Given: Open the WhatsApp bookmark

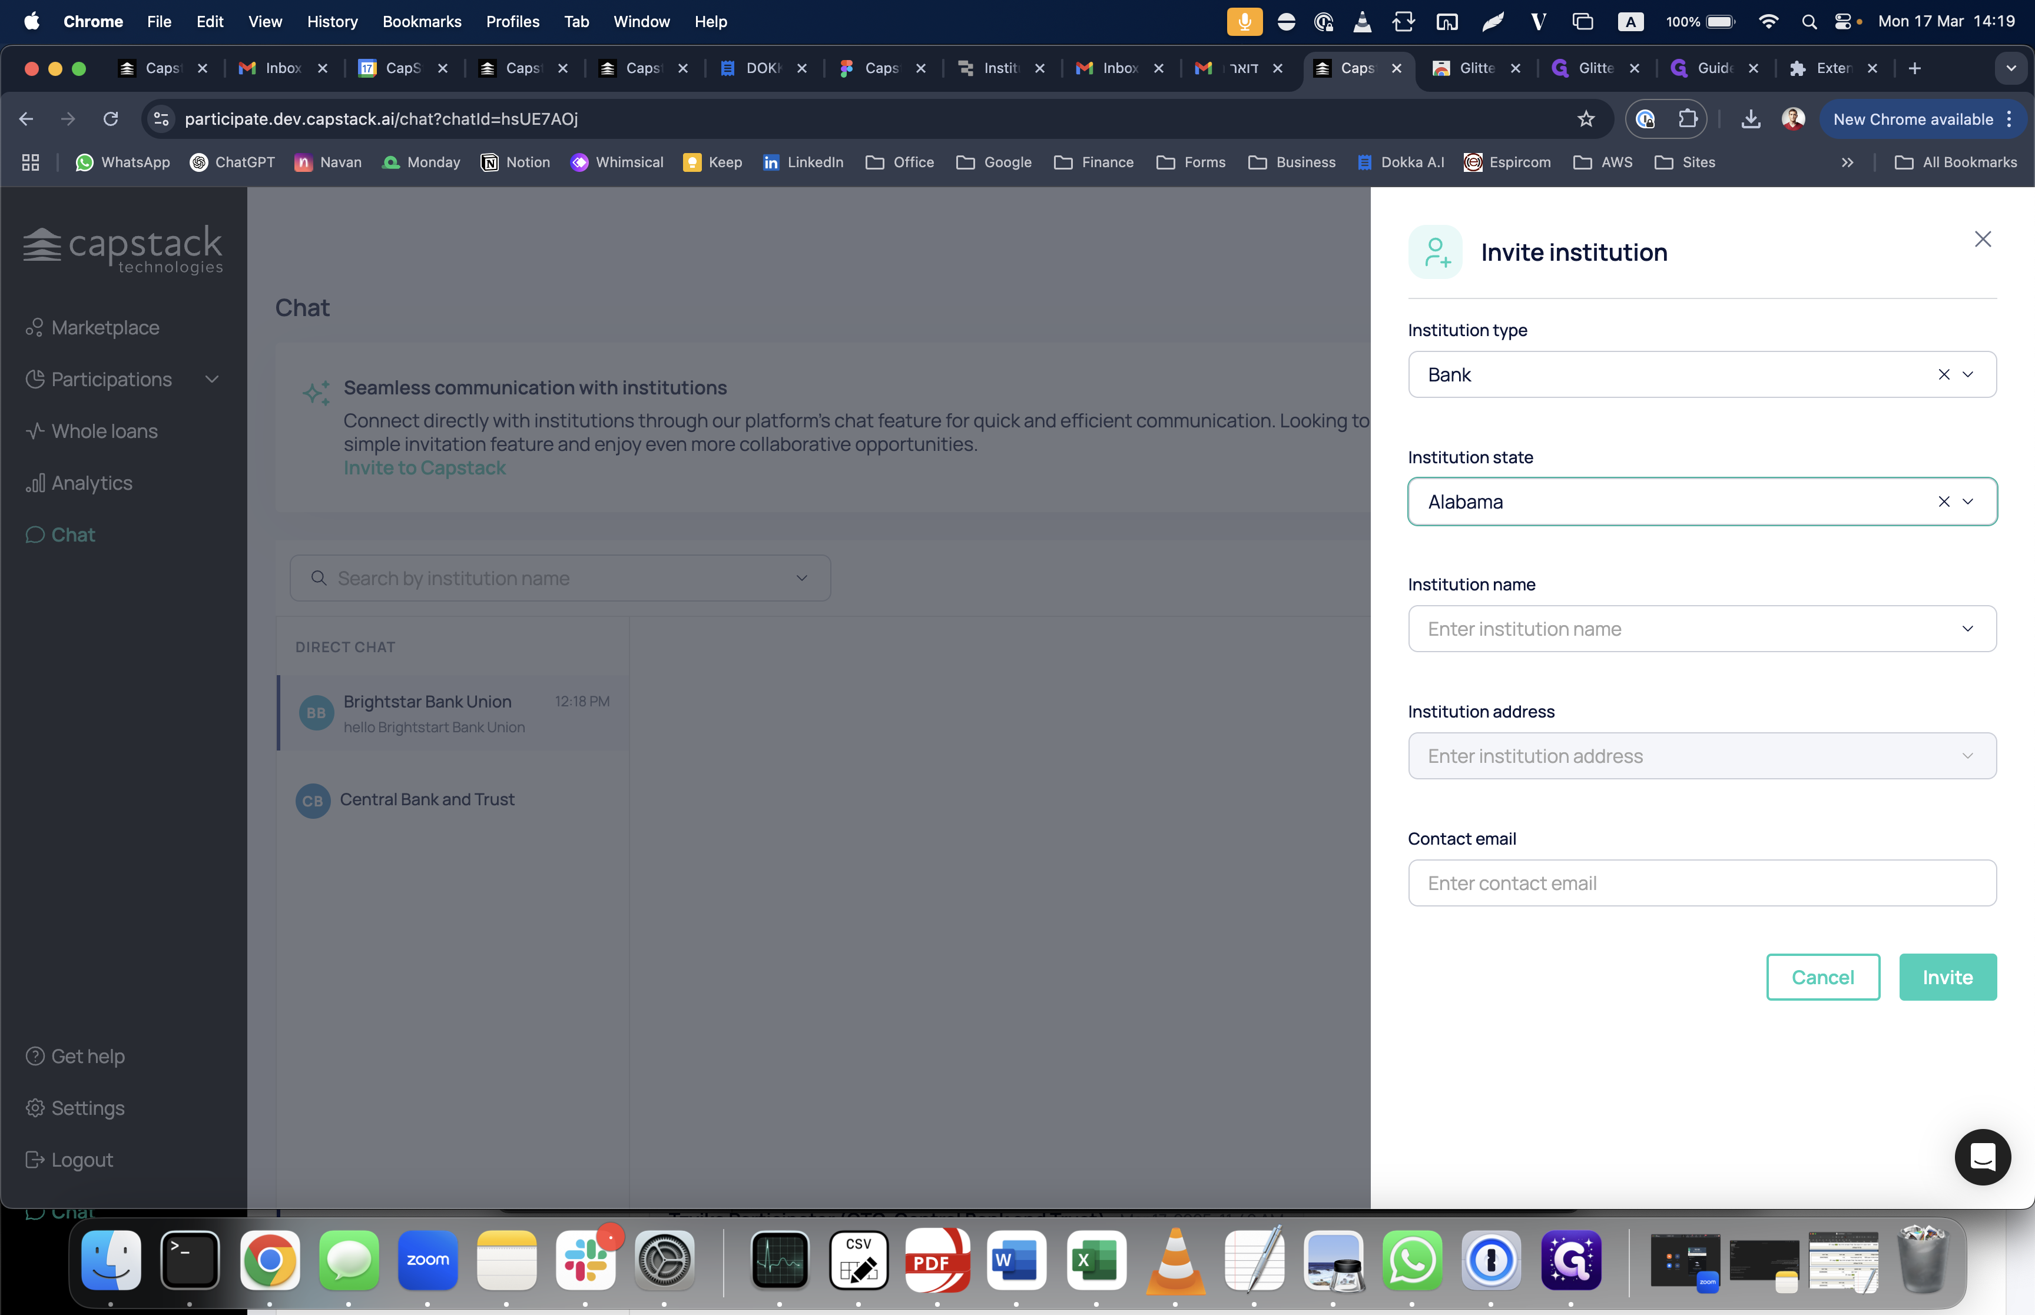Looking at the screenshot, I should coord(123,162).
